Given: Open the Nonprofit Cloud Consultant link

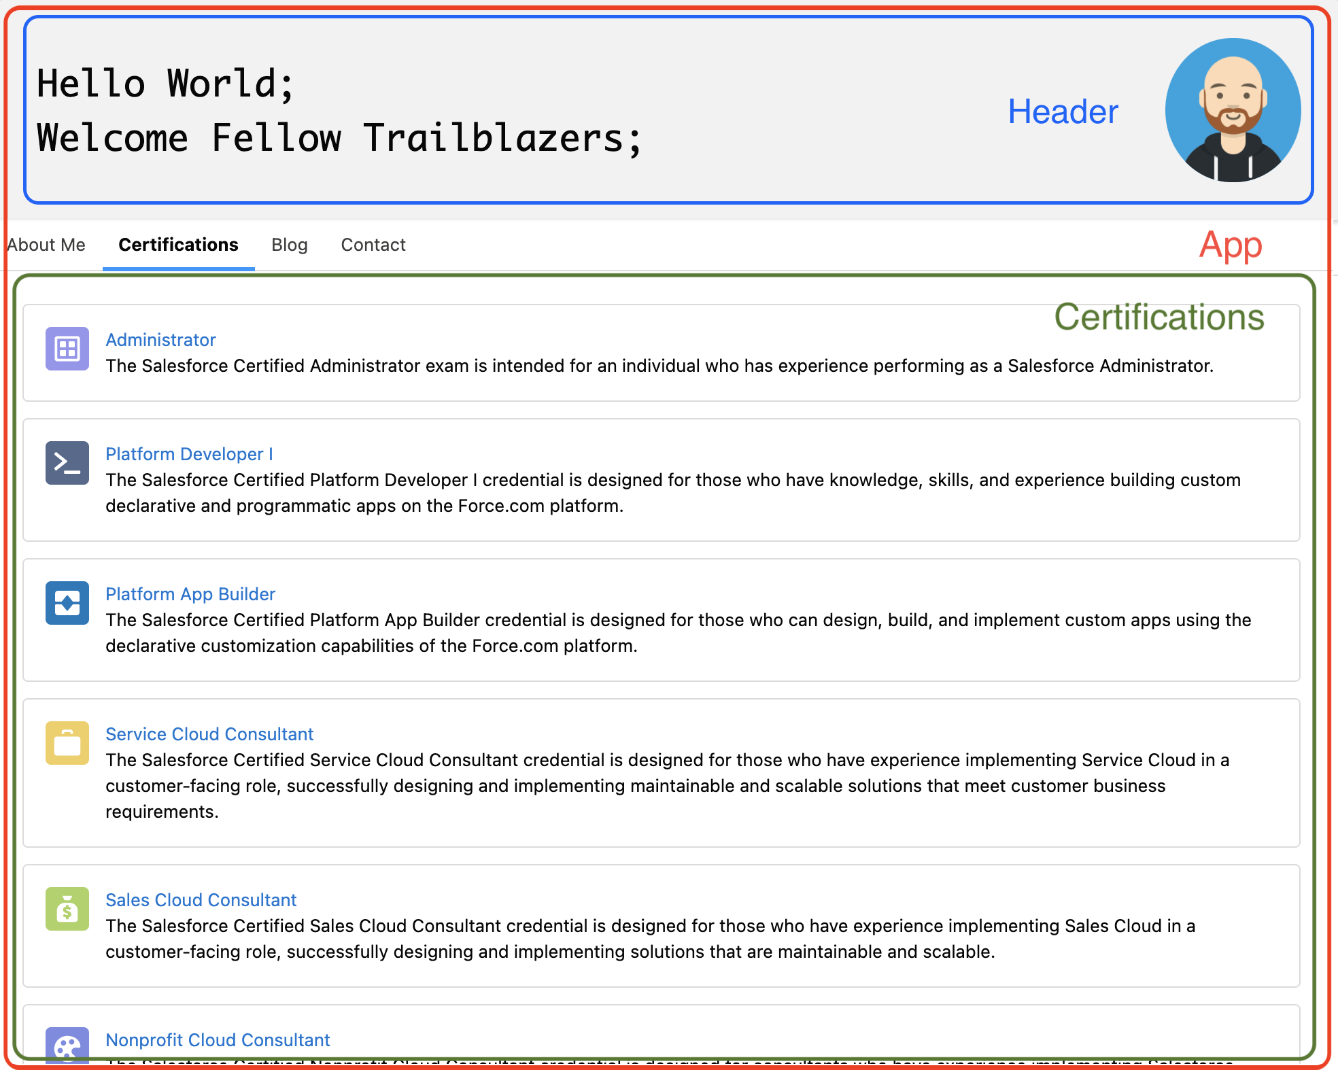Looking at the screenshot, I should [x=218, y=1040].
